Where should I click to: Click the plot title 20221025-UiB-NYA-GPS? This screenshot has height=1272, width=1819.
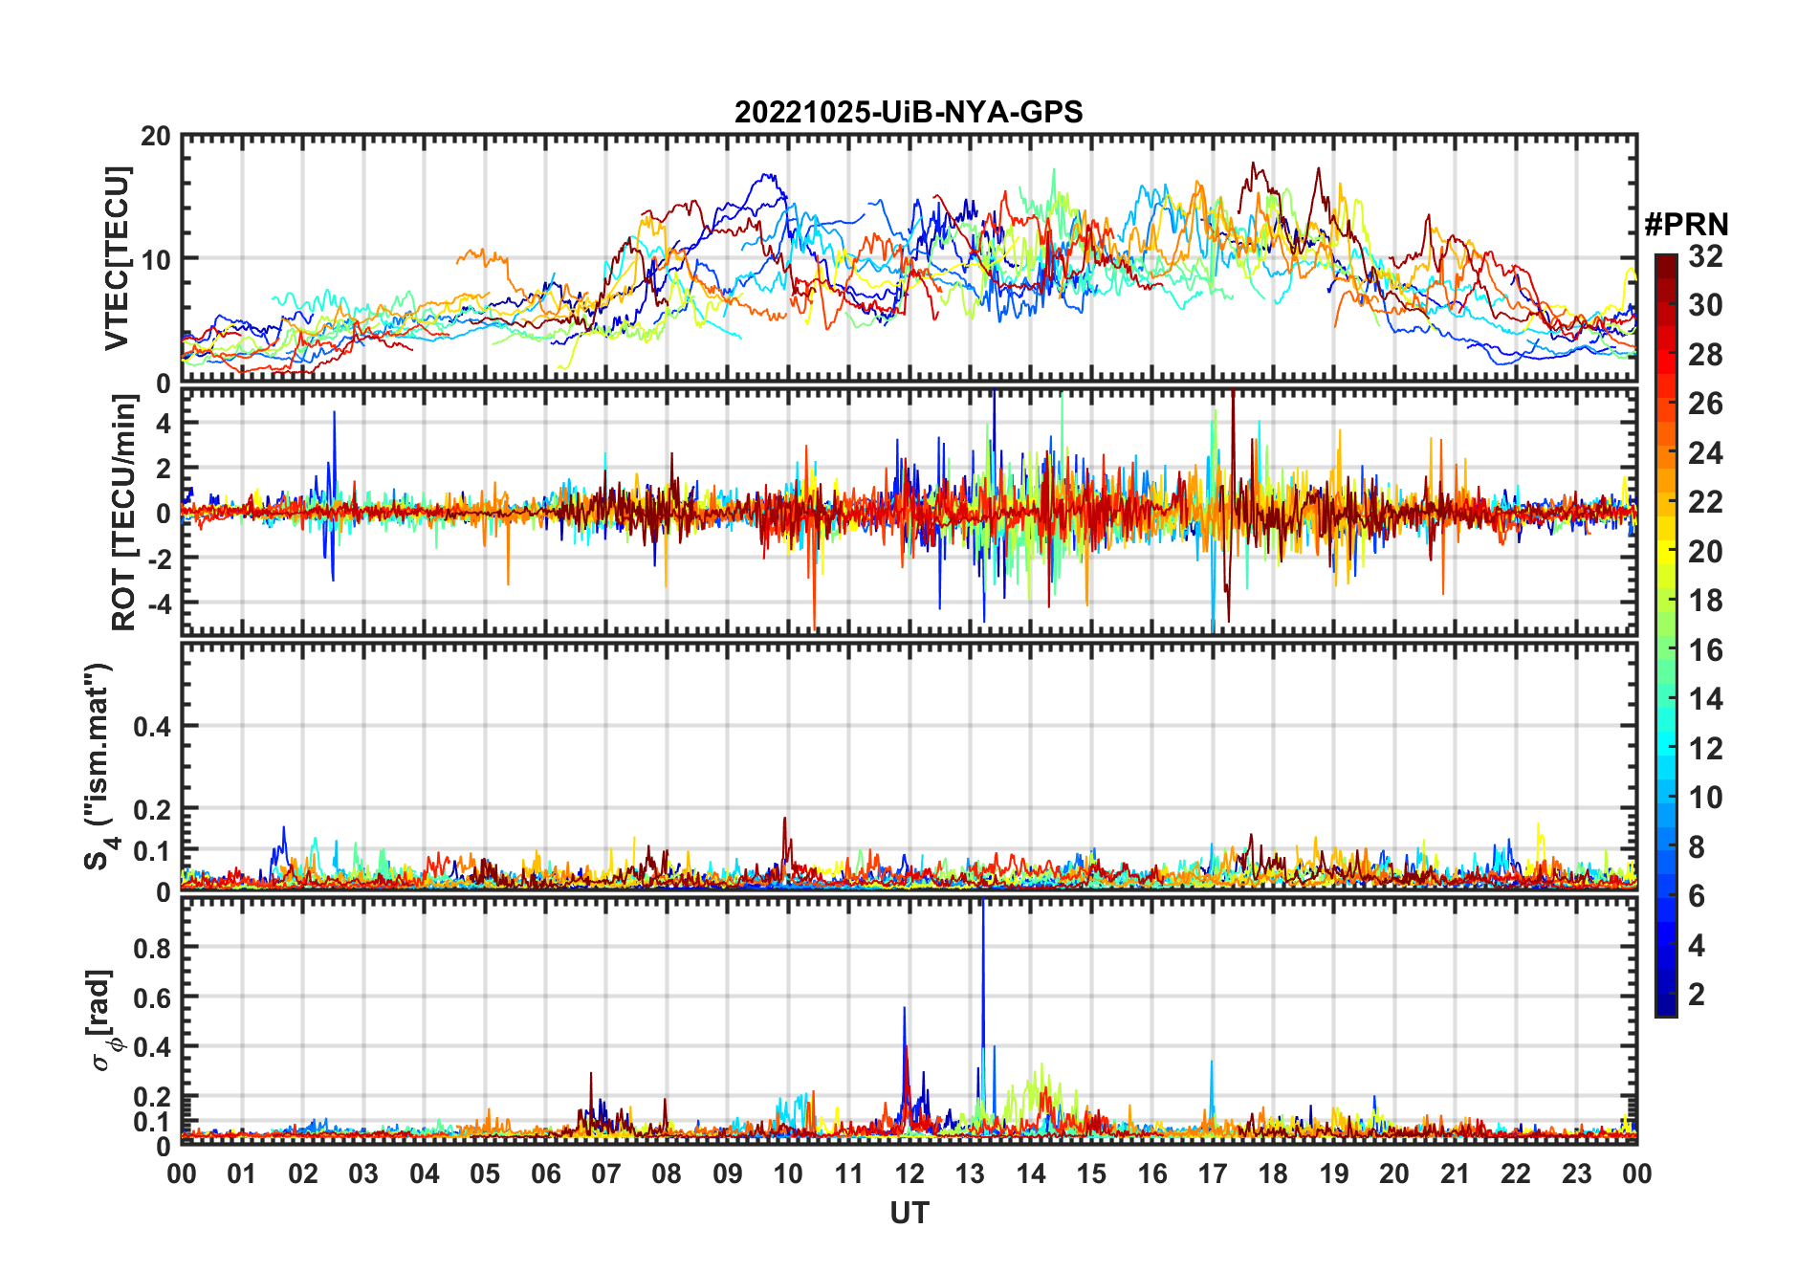[909, 112]
